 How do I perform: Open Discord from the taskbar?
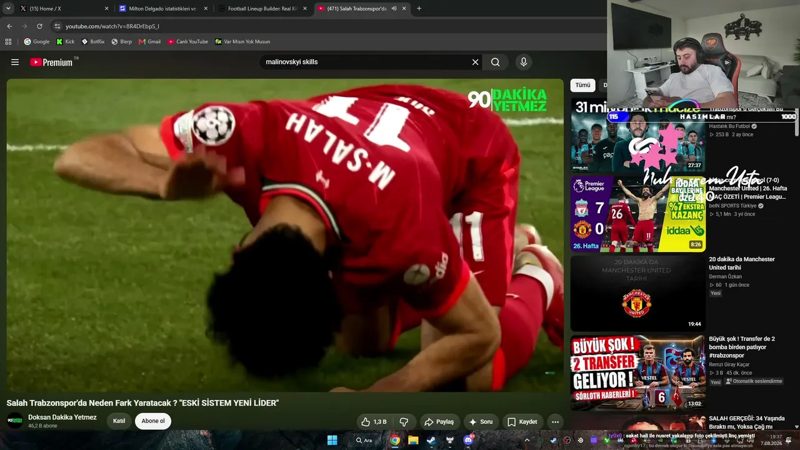point(468,440)
